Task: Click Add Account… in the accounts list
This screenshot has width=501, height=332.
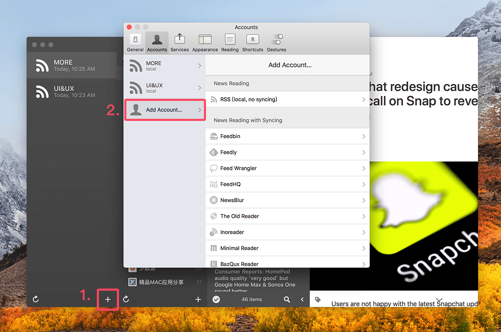Action: click(x=165, y=110)
